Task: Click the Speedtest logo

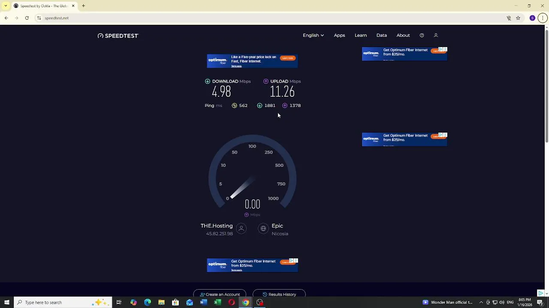Action: 118,36
